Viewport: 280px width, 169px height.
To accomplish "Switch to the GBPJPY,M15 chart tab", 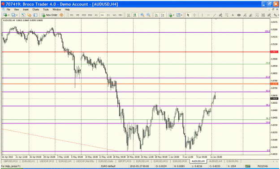I will click(x=125, y=161).
